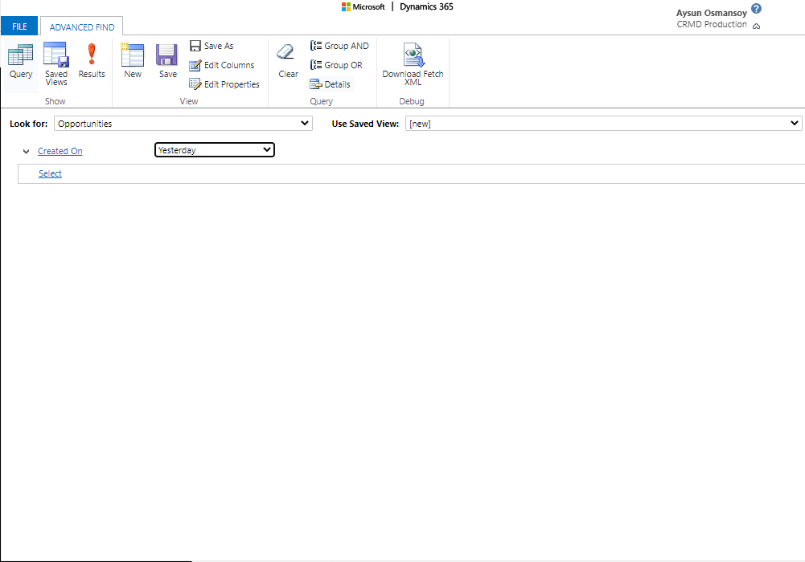The height and width of the screenshot is (562, 805).
Task: Choose Save As in ribbon
Action: coord(212,46)
